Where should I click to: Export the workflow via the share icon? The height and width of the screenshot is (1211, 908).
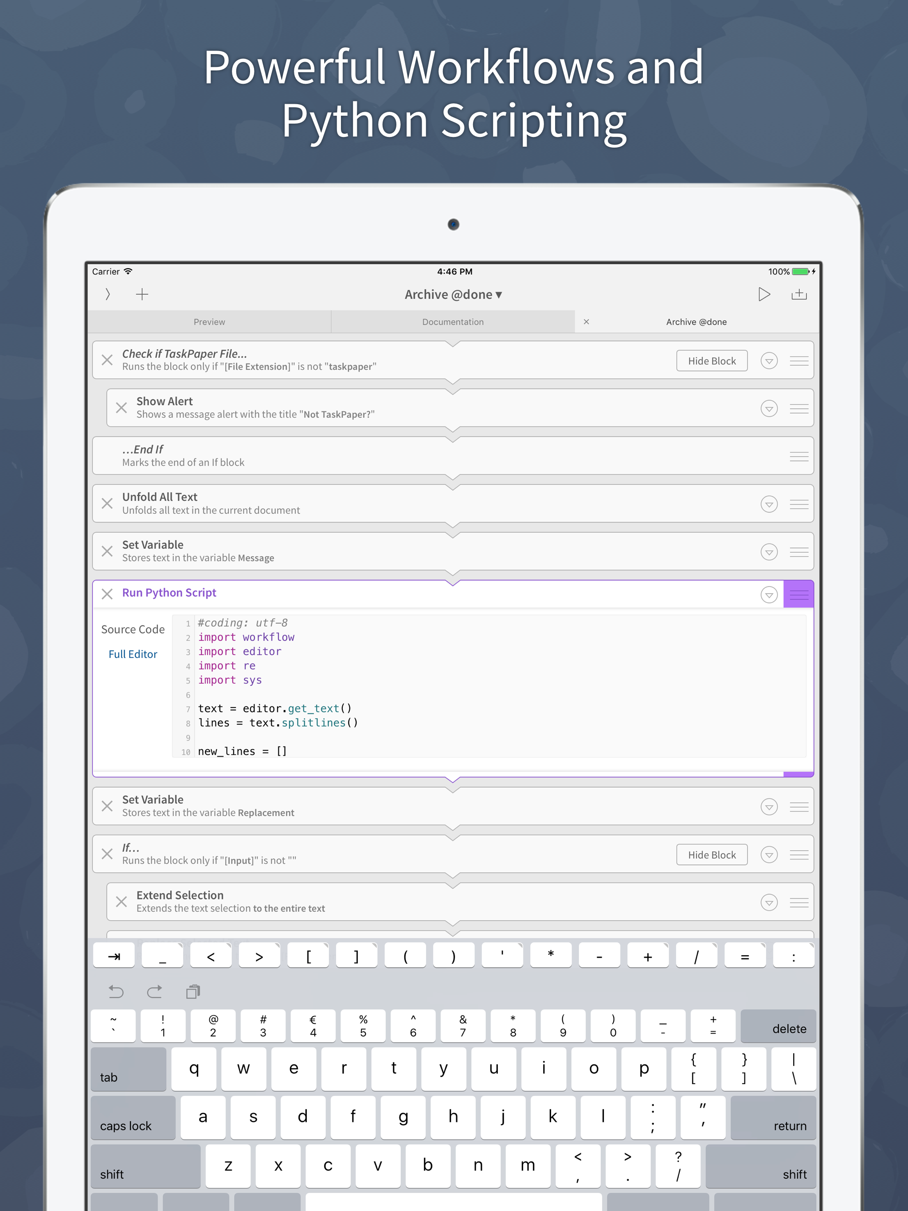pyautogui.click(x=799, y=294)
